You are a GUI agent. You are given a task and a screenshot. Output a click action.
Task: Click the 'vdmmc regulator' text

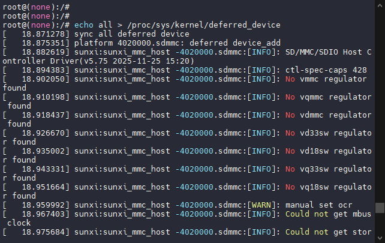click(336, 115)
